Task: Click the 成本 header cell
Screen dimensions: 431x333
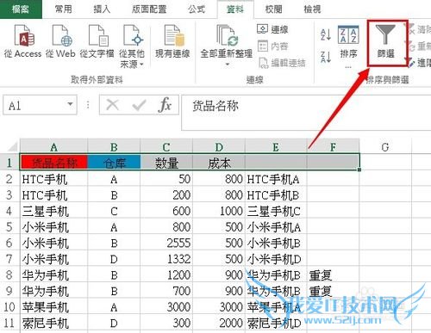Action: 219,163
